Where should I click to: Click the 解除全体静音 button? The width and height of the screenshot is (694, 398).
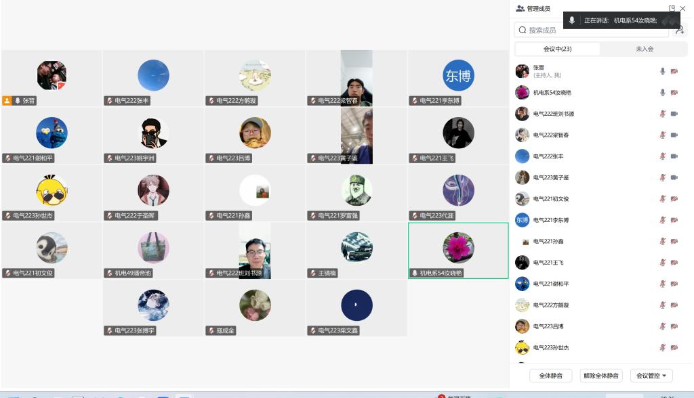point(601,376)
